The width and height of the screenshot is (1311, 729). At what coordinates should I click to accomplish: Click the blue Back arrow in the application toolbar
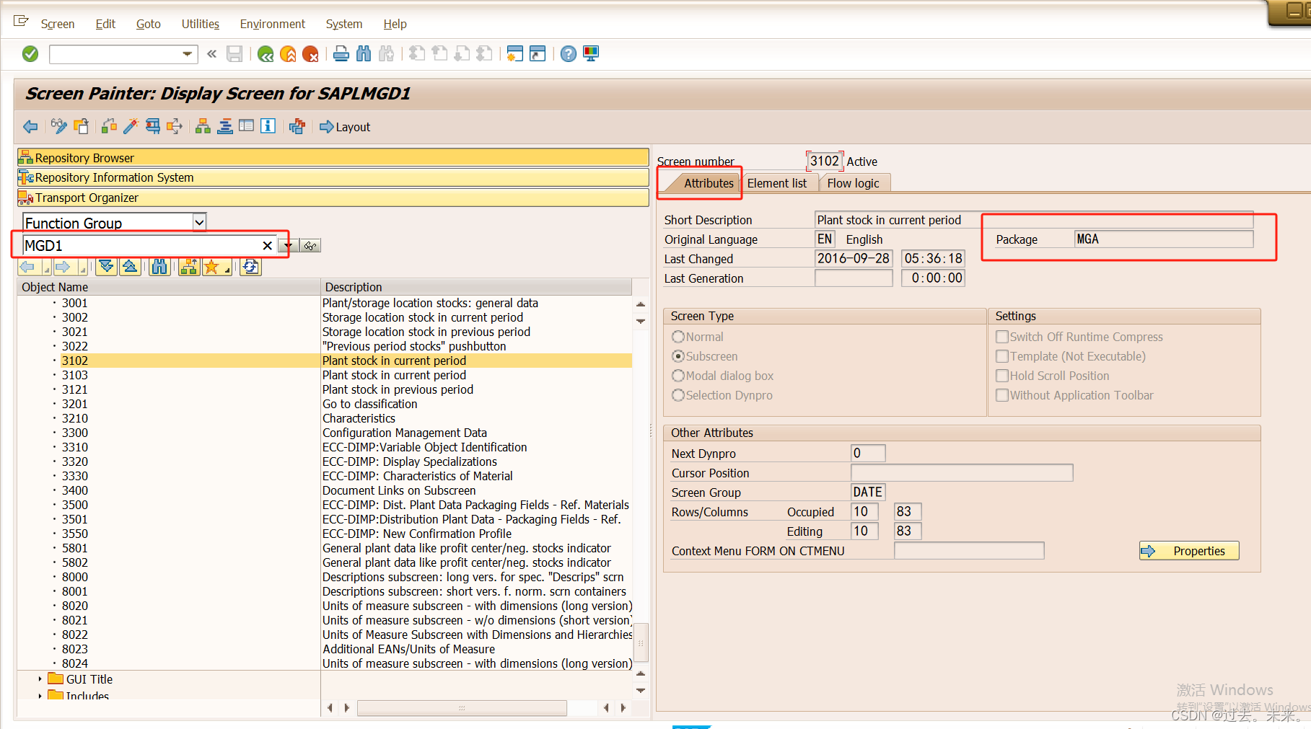click(30, 127)
